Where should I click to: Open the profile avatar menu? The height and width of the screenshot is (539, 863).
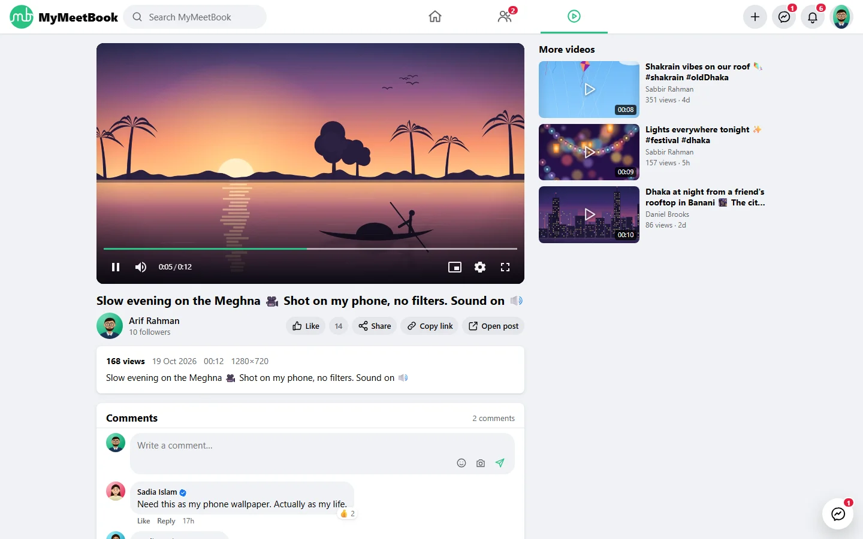click(x=841, y=17)
